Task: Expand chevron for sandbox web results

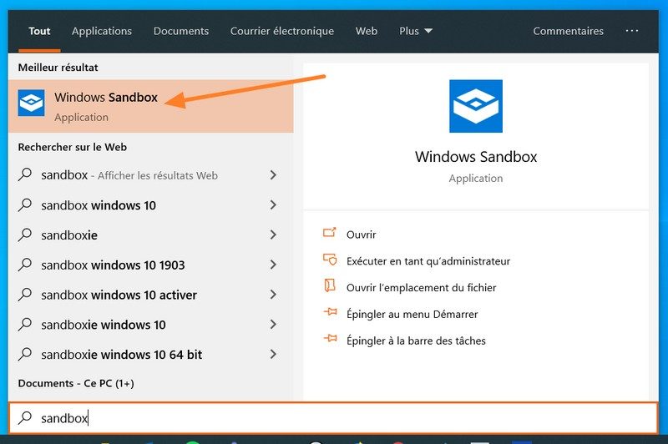Action: [x=273, y=175]
